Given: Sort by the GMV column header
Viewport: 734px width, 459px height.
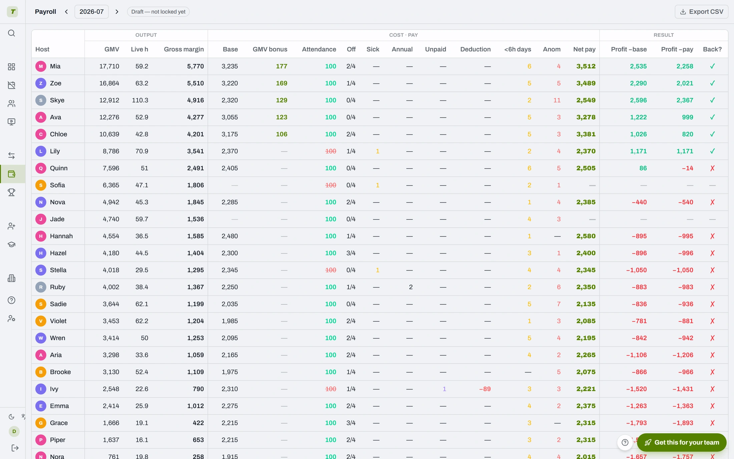Looking at the screenshot, I should (111, 49).
